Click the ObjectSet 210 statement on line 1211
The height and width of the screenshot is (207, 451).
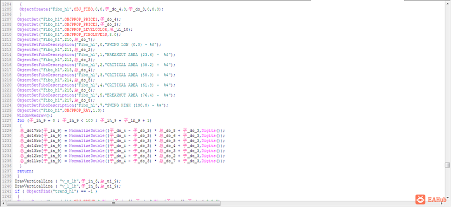pos(56,39)
